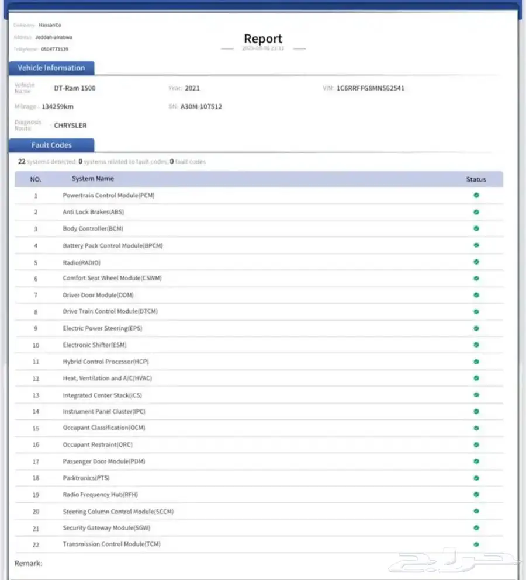Select the Parktronics status indicator
The height and width of the screenshot is (580, 526).
tap(476, 478)
